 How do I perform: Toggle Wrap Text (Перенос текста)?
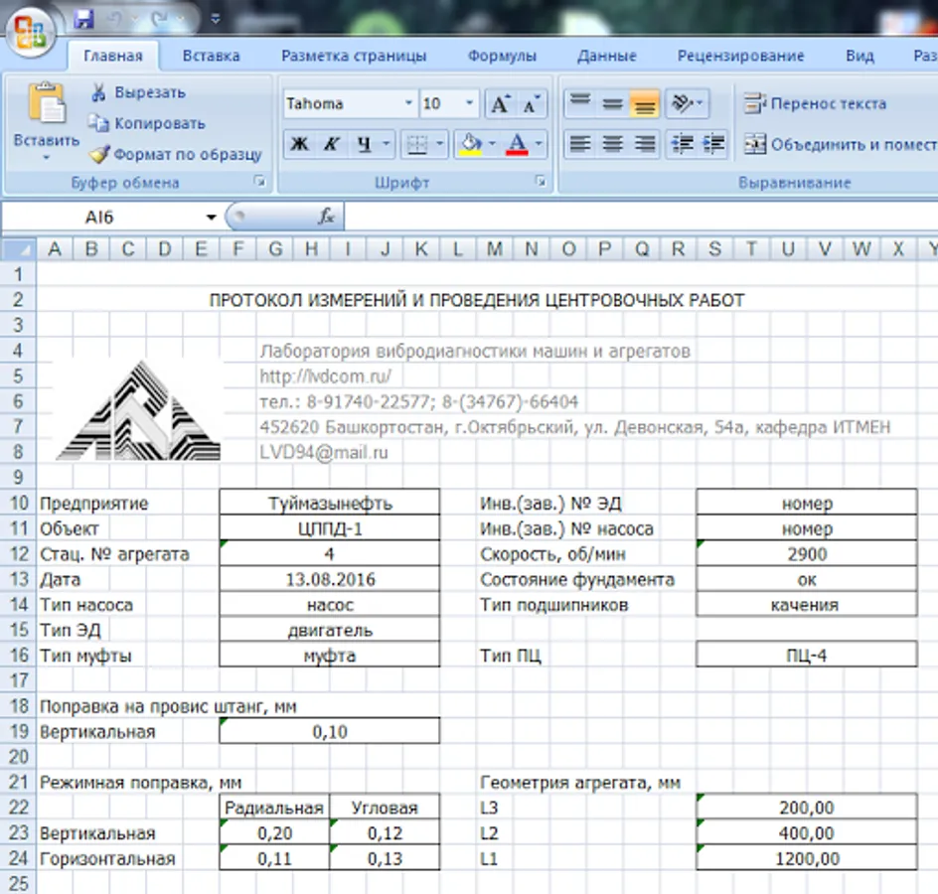tap(815, 103)
